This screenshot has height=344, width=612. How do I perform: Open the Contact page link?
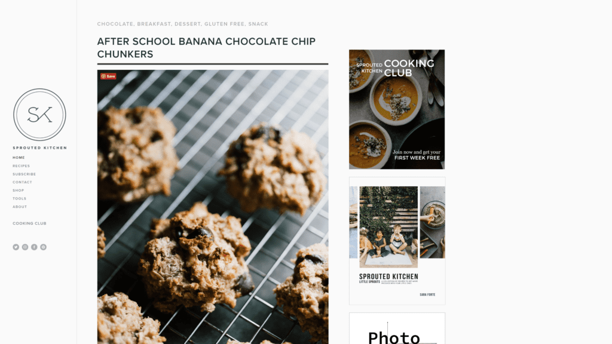pyautogui.click(x=22, y=182)
